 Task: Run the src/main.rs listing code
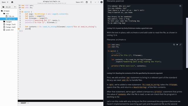[x=177, y=44]
